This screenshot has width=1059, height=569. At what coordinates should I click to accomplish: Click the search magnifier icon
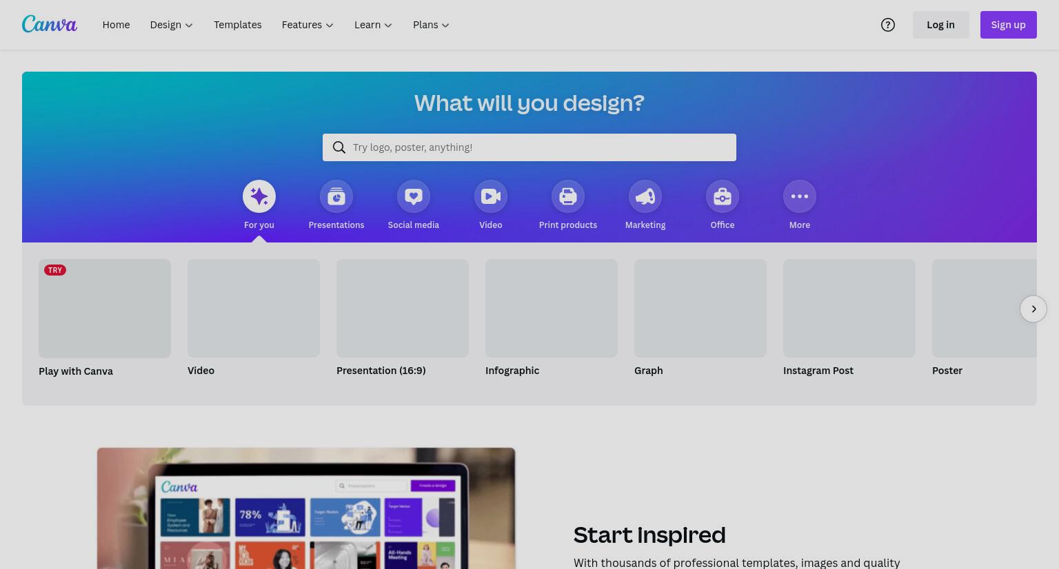(x=339, y=147)
